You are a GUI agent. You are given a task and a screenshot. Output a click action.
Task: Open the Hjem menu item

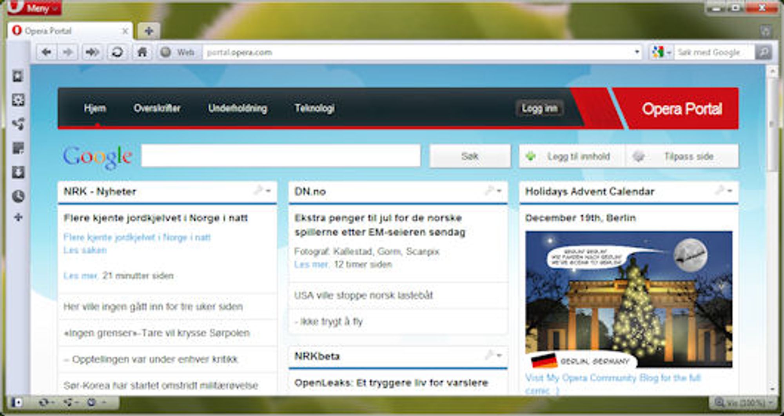(95, 108)
